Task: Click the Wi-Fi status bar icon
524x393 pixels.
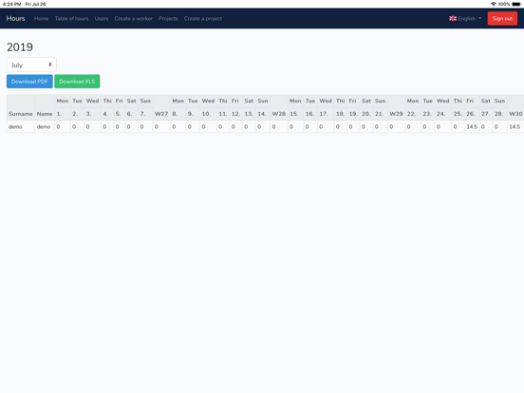Action: [494, 4]
